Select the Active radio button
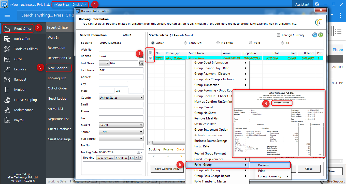 [x=153, y=43]
